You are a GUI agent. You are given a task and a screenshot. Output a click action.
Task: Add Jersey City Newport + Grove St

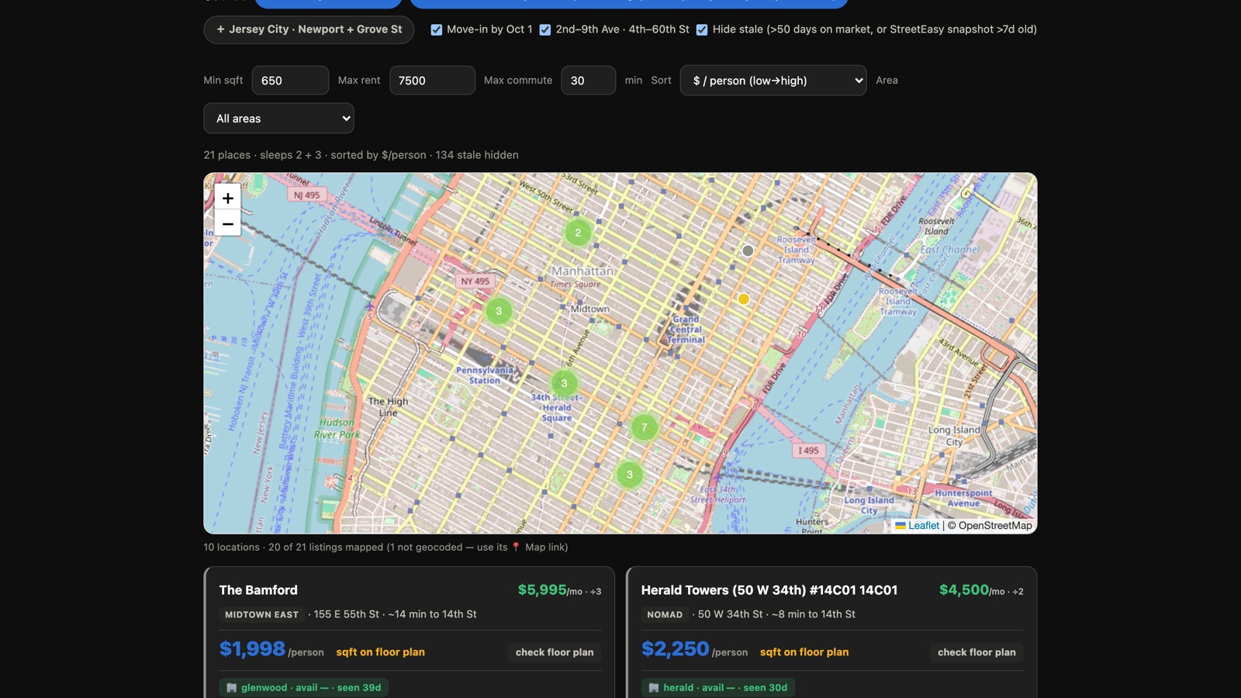coord(309,29)
